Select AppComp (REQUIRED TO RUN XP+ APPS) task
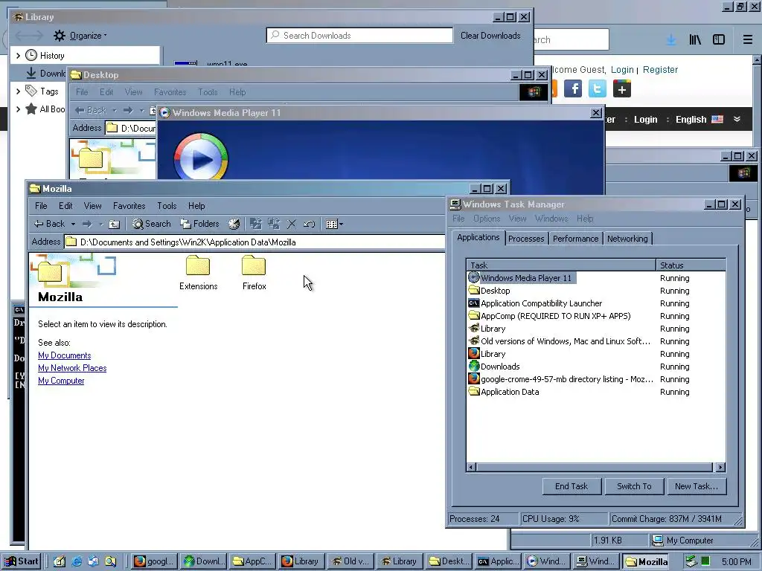Image resolution: width=762 pixels, height=571 pixels. tap(596, 315)
